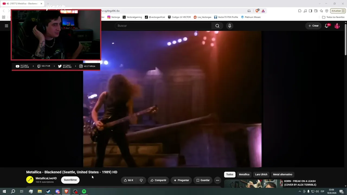Image resolution: width=347 pixels, height=195 pixels.
Task: Focus the Buscar search field
Action: click(164, 26)
